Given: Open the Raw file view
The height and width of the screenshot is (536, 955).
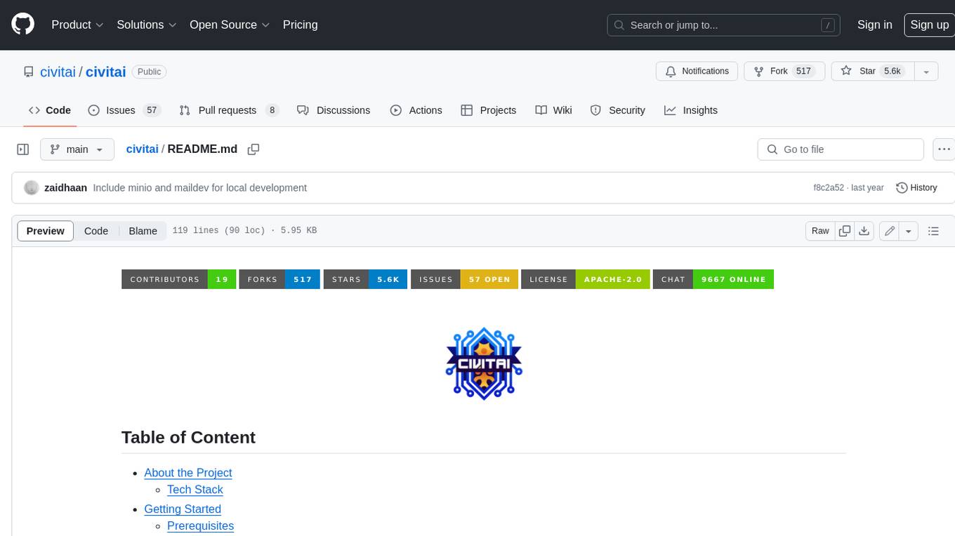Looking at the screenshot, I should (820, 231).
